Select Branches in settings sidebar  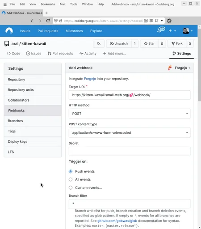click(33, 121)
